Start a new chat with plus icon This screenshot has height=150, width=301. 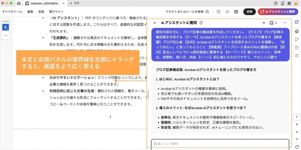point(264,23)
